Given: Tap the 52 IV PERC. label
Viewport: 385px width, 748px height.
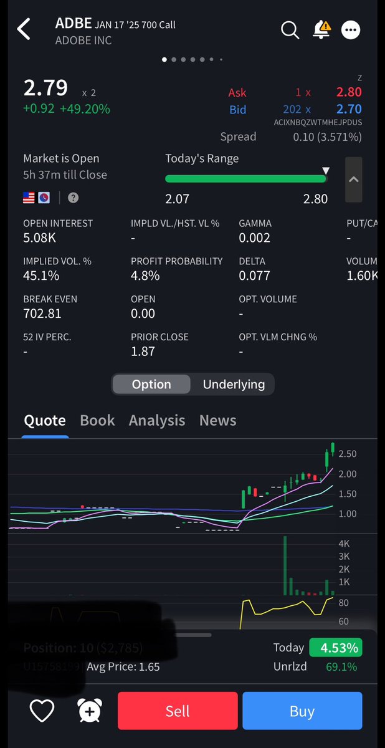Looking at the screenshot, I should pos(47,337).
